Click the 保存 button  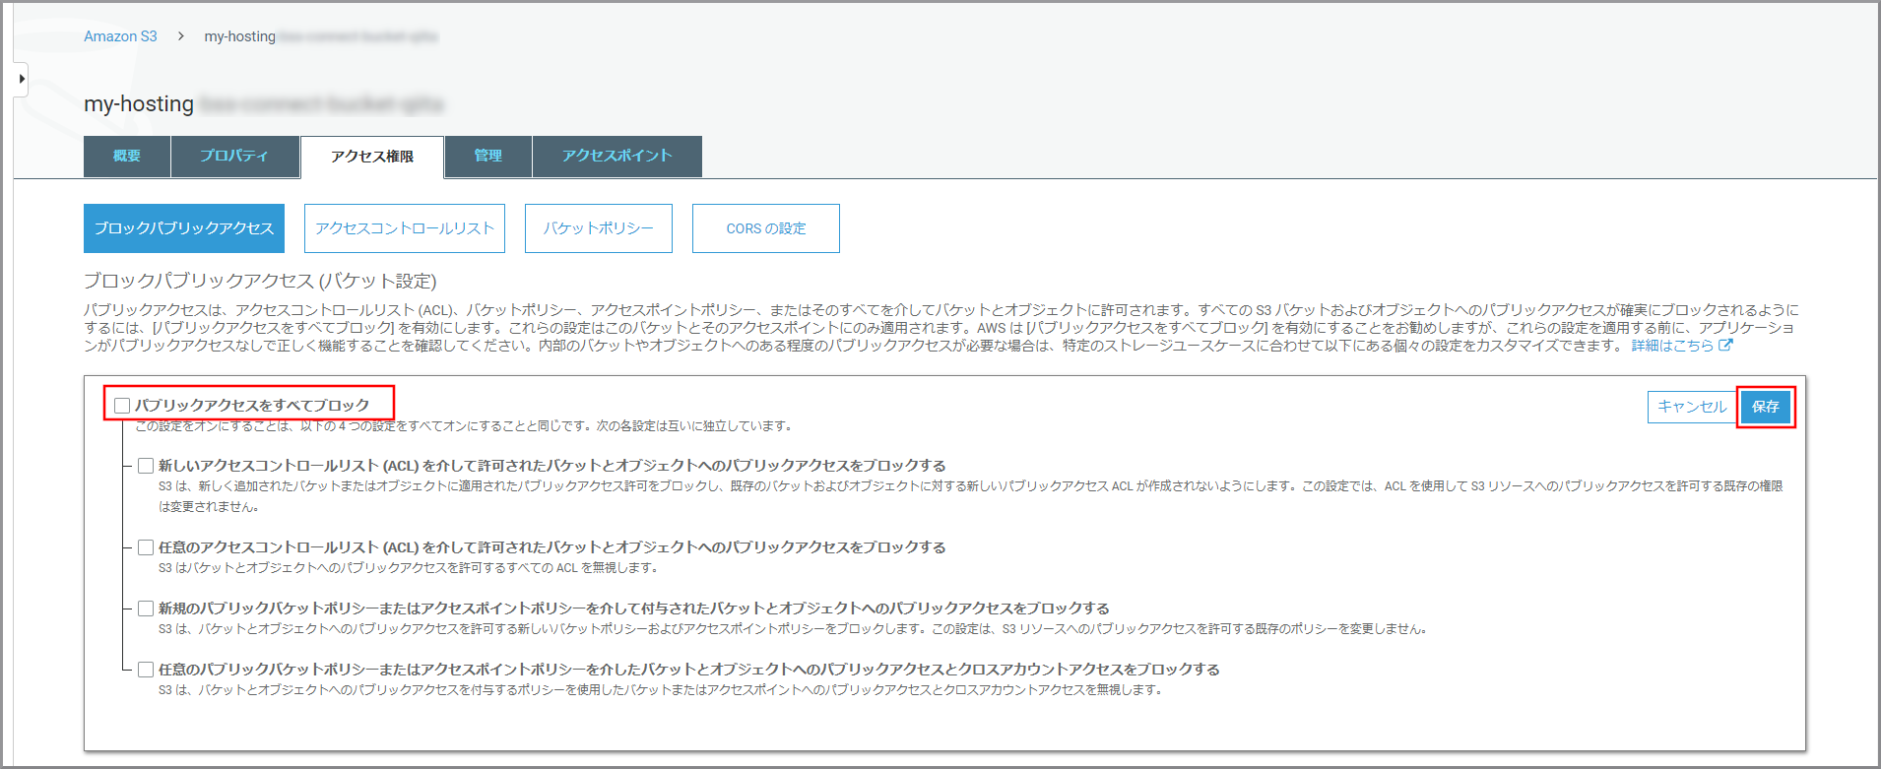point(1766,407)
